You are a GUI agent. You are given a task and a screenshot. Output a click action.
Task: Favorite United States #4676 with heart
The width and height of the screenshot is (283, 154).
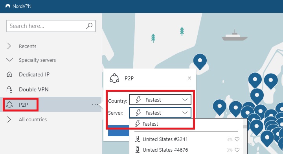click(237, 150)
